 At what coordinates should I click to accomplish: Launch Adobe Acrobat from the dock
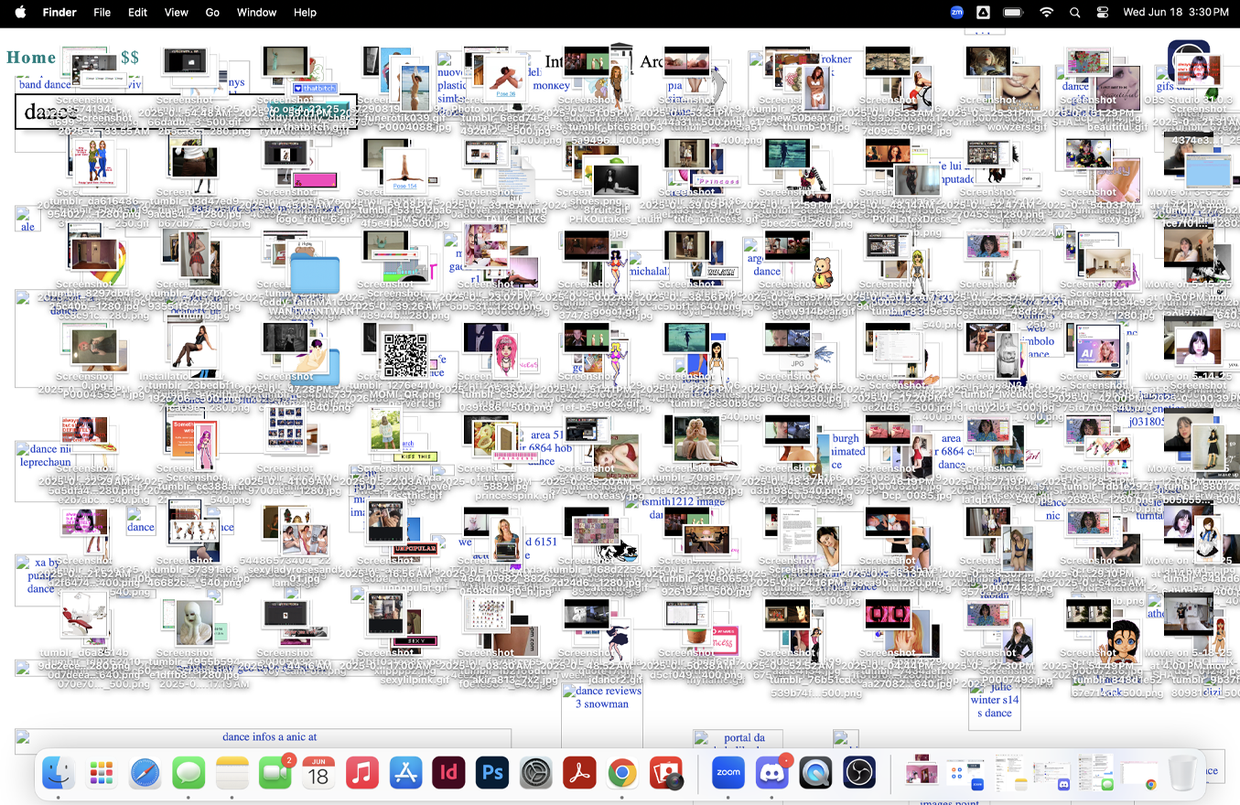pyautogui.click(x=580, y=774)
